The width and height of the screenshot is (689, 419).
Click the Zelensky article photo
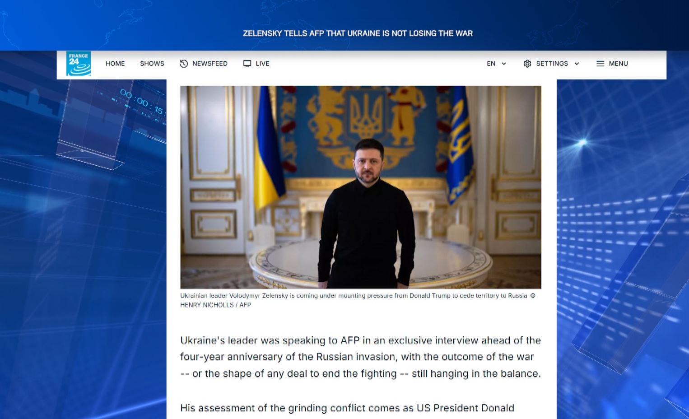tap(361, 187)
